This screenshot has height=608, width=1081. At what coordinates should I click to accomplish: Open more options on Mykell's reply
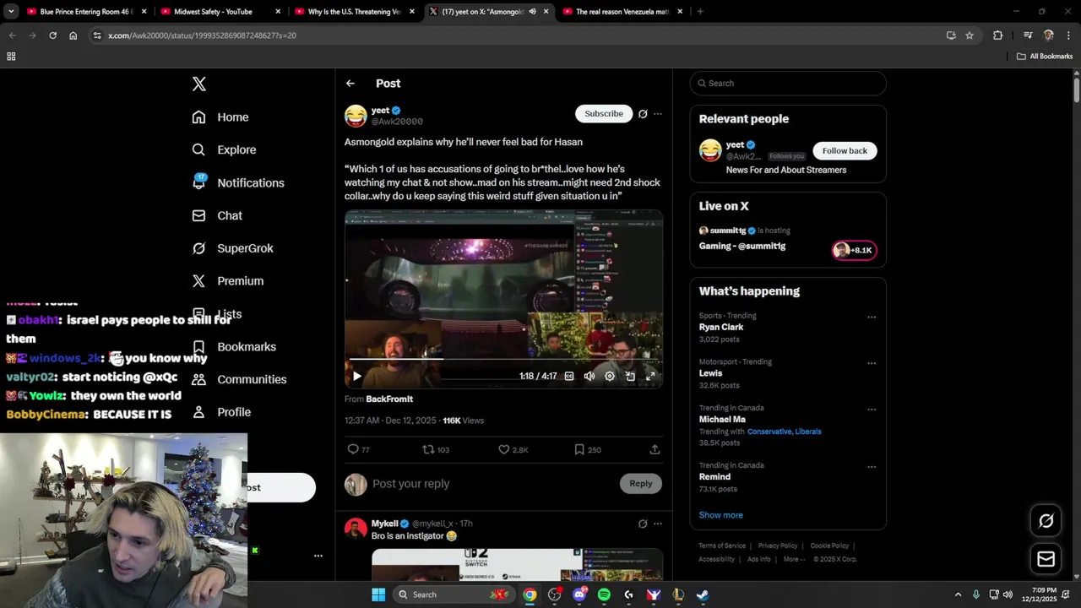pyautogui.click(x=658, y=524)
